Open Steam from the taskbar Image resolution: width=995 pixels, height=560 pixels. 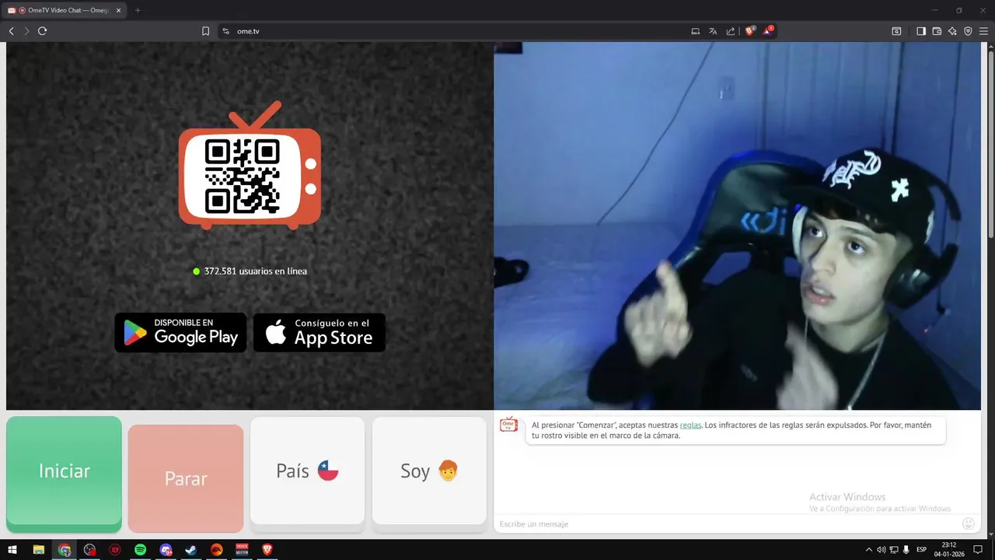(190, 550)
